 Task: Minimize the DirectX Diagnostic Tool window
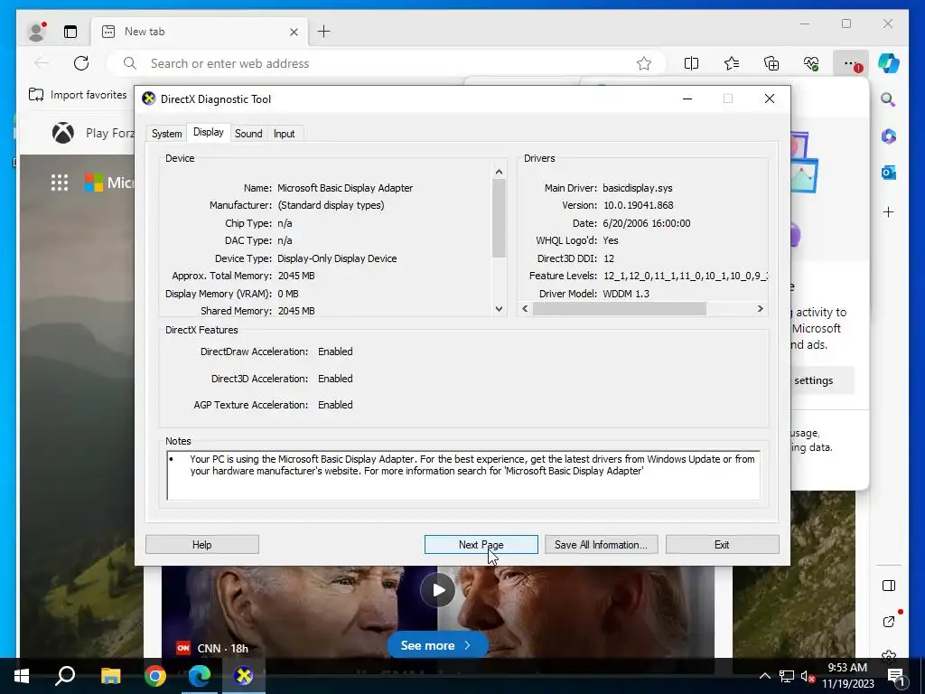pyautogui.click(x=687, y=98)
